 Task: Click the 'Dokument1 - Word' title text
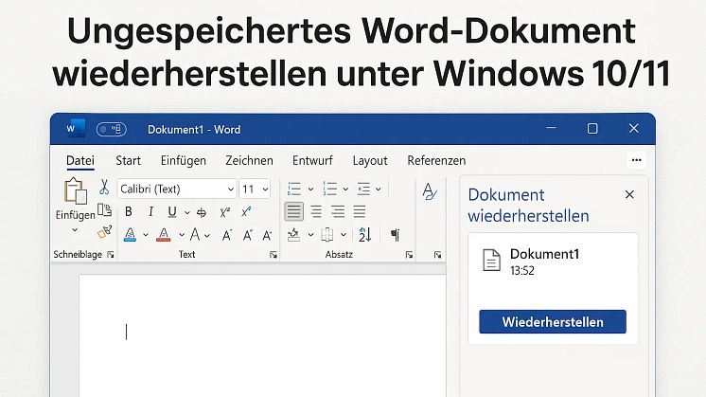pos(194,129)
